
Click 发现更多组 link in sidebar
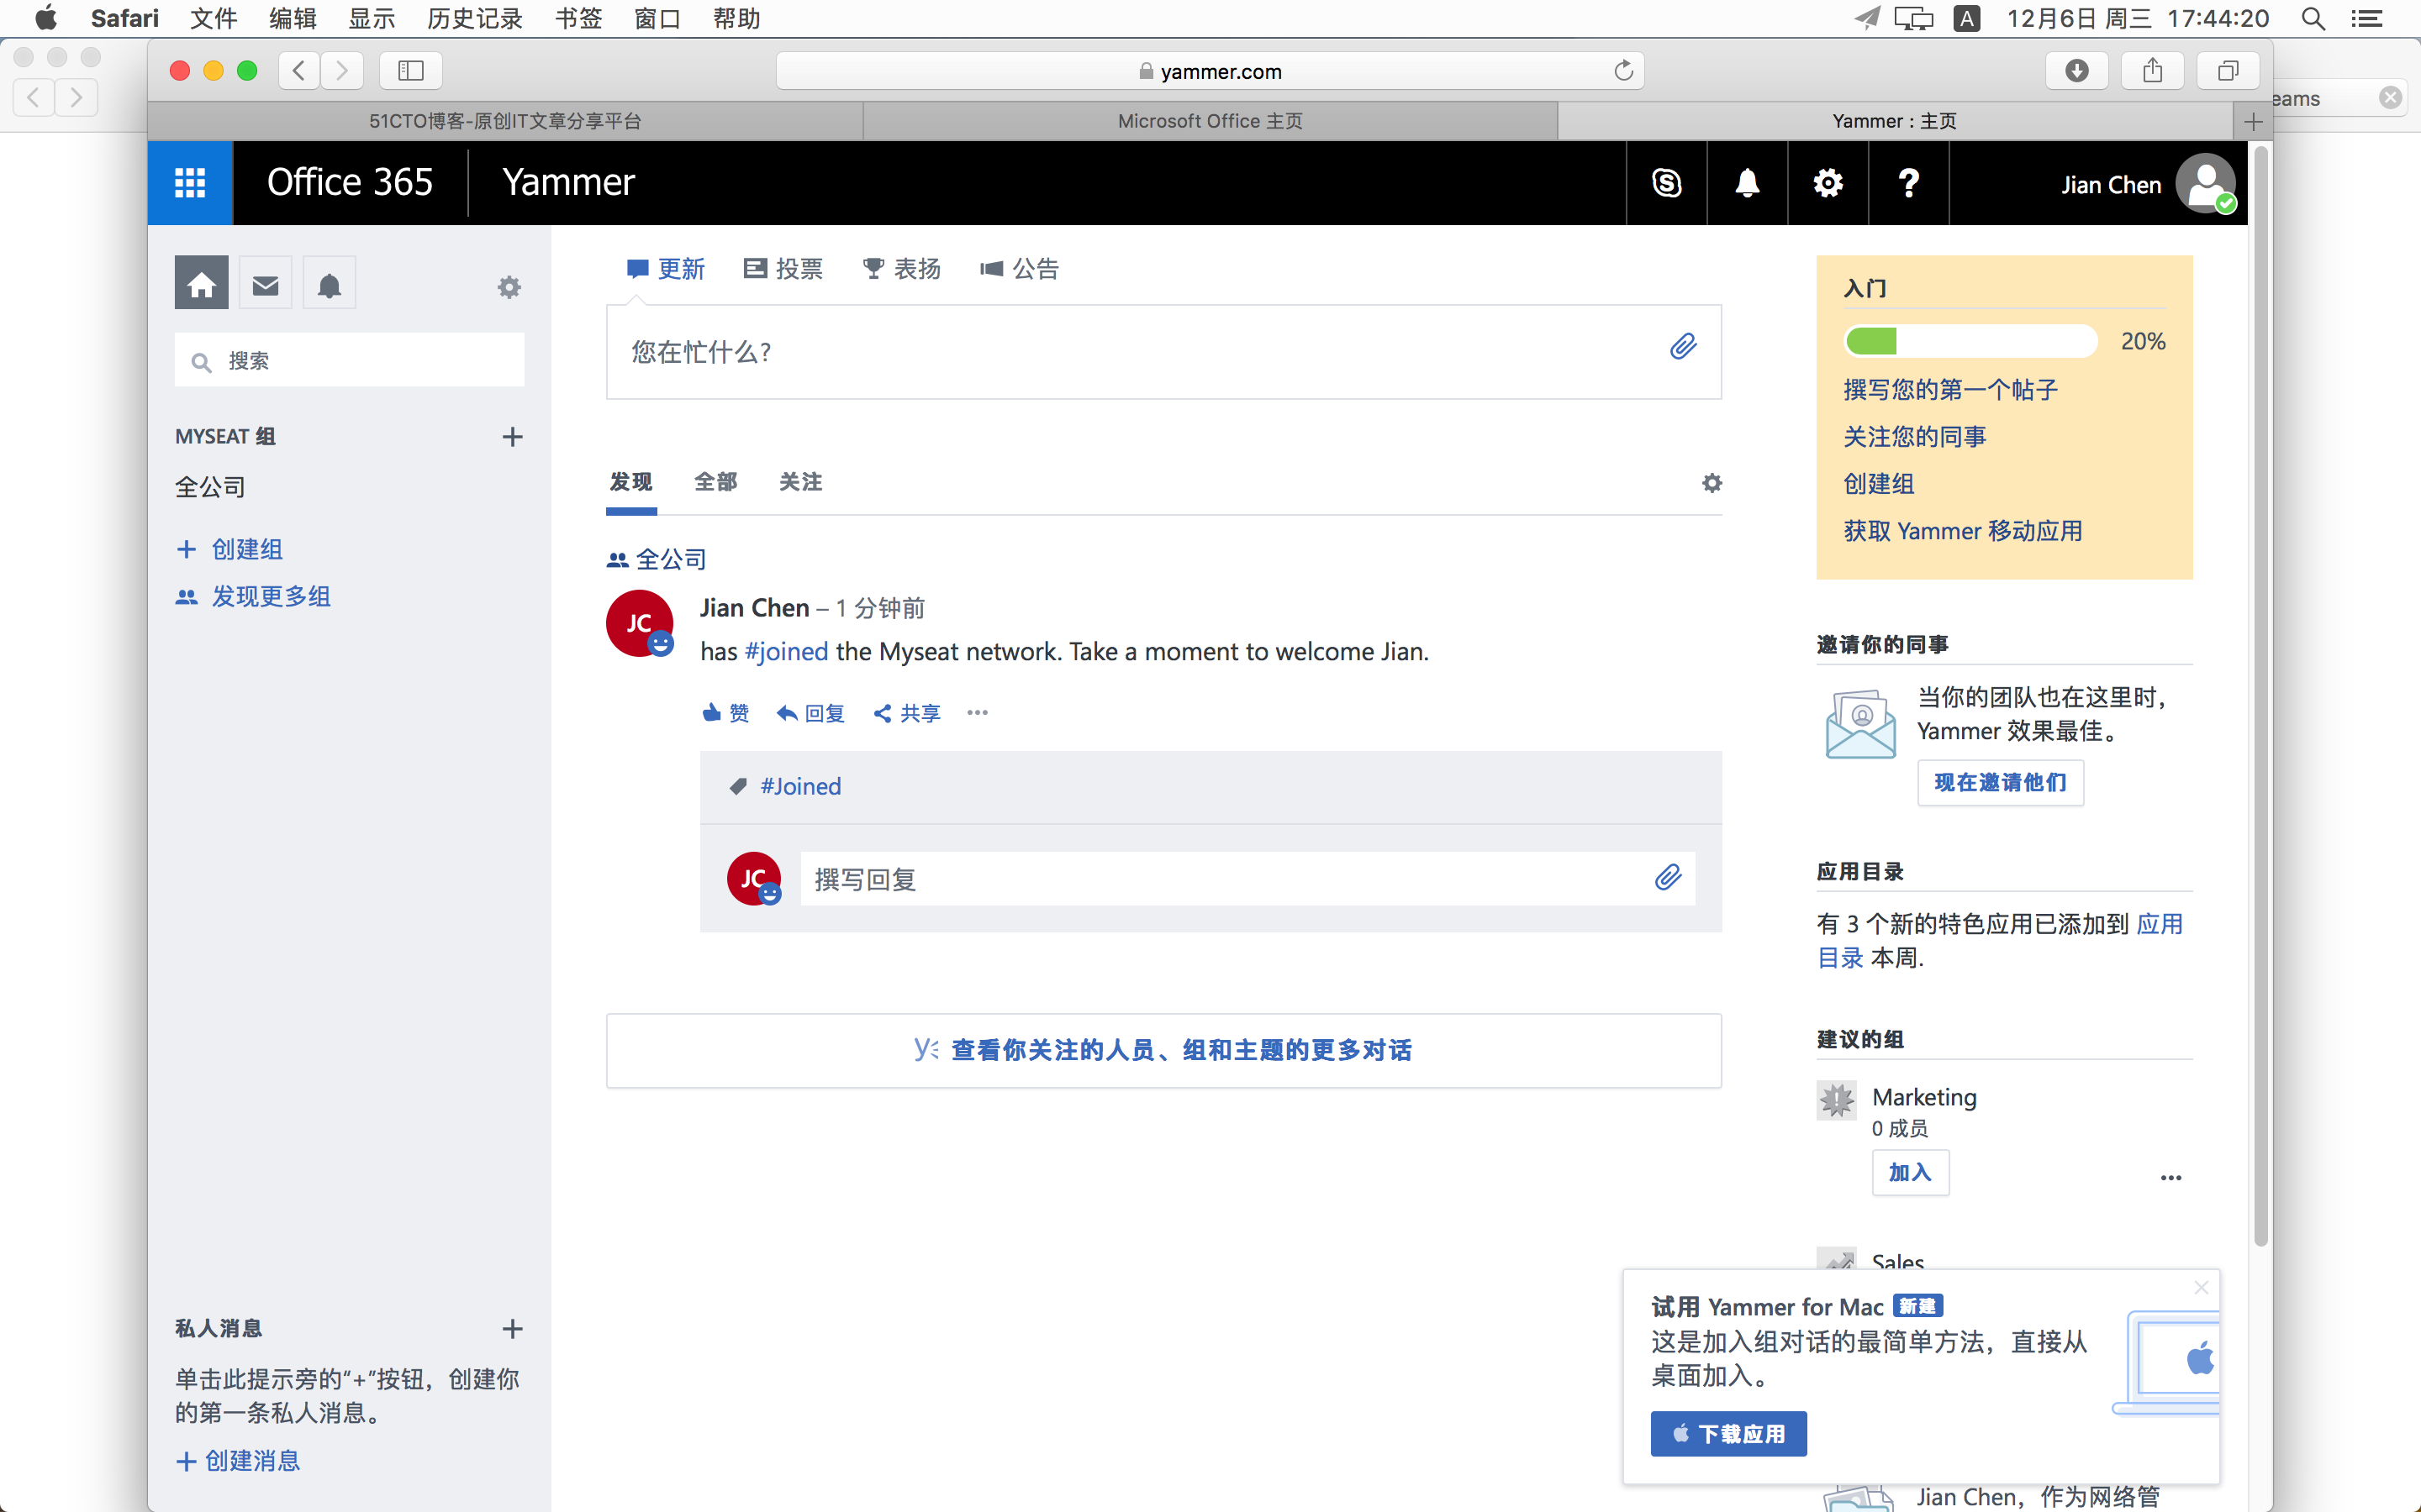[x=253, y=596]
